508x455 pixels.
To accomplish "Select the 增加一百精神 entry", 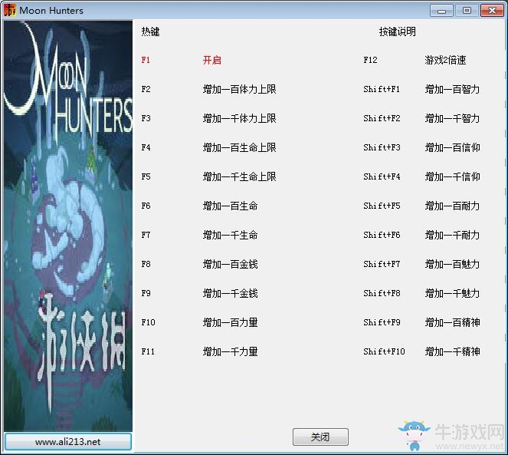I will (452, 322).
